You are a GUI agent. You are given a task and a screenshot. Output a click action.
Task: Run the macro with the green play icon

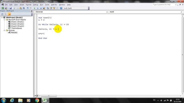[x=34, y=8]
